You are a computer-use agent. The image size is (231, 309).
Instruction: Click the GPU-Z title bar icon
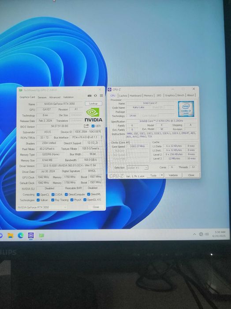pos(20,90)
